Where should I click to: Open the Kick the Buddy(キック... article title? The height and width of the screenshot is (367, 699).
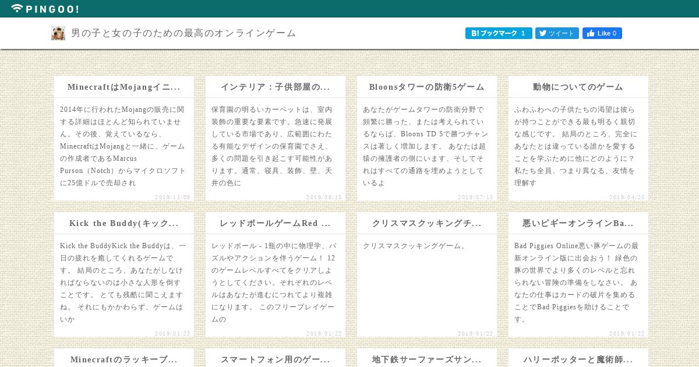(x=124, y=223)
